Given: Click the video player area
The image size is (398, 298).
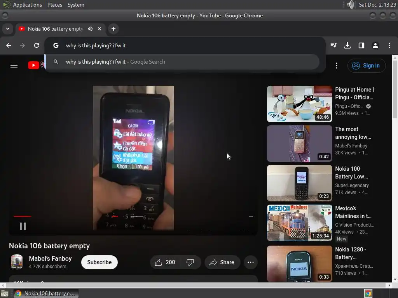Looking at the screenshot, I should tap(133, 158).
